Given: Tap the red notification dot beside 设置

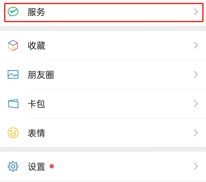Looking at the screenshot, I should pos(52,166).
